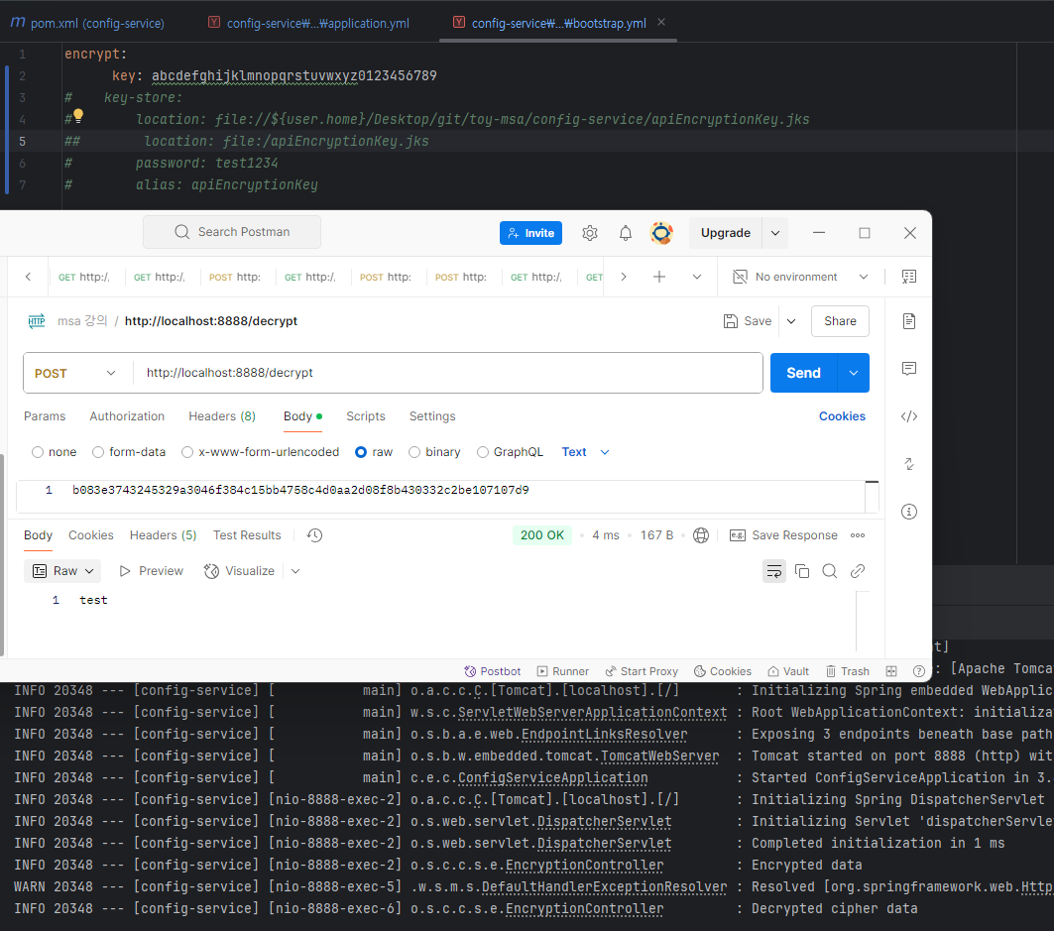1054x931 pixels.
Task: Expand the Upgrade dropdown arrow
Action: point(775,233)
